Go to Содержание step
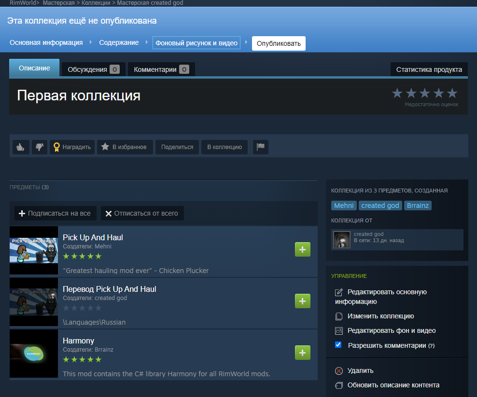Image resolution: width=477 pixels, height=397 pixels. pos(119,42)
